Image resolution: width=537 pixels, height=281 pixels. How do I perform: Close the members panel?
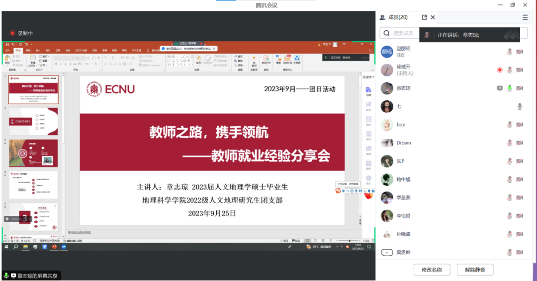pyautogui.click(x=433, y=17)
